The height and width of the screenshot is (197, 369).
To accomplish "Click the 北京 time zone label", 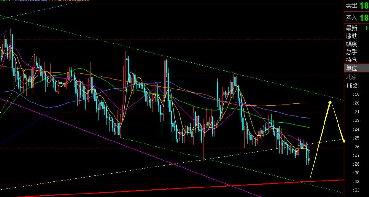I will (x=352, y=77).
